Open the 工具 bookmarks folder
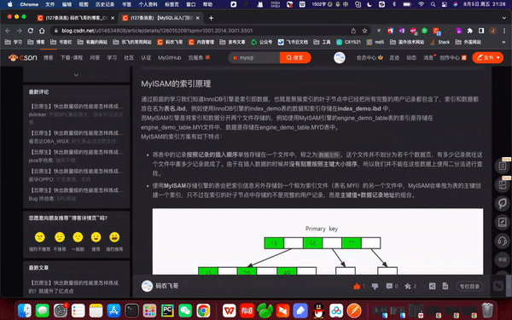The height and width of the screenshot is (320, 512). coord(322,42)
